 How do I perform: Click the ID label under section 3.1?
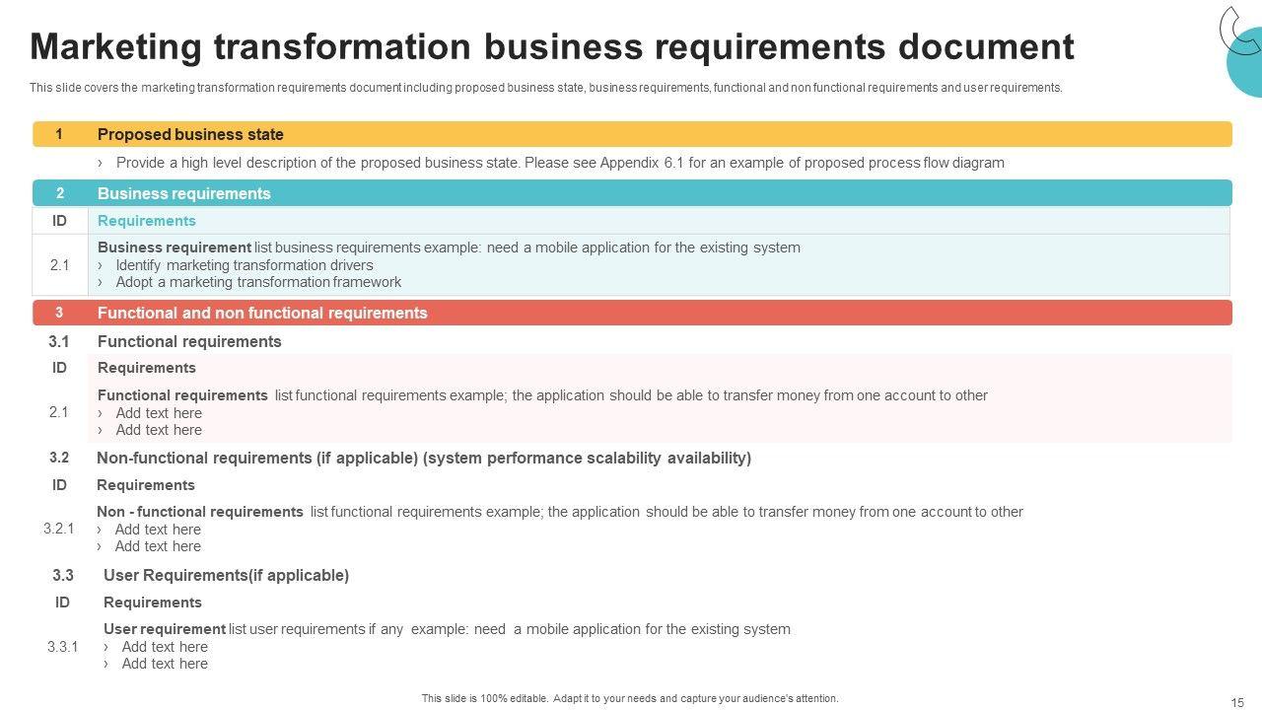[x=59, y=368]
